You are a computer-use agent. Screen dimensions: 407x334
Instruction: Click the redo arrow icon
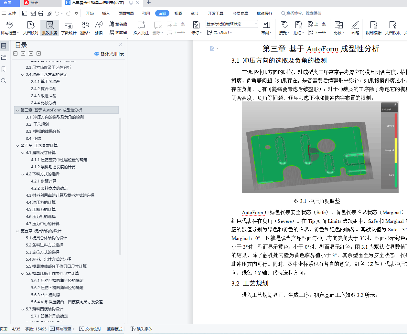click(x=68, y=13)
